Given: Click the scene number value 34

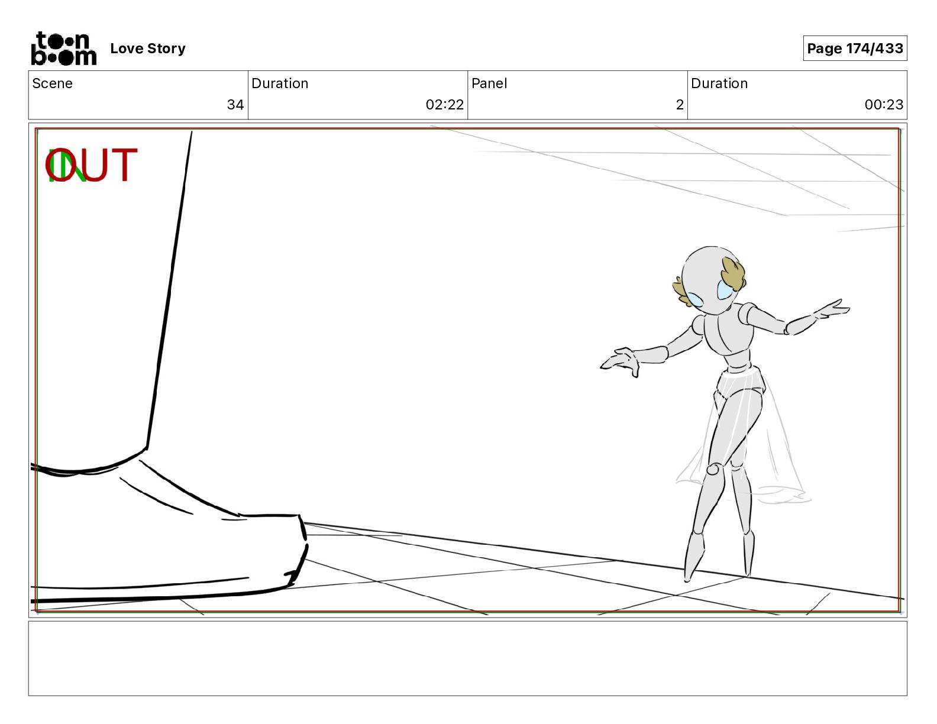Looking at the screenshot, I should [235, 105].
